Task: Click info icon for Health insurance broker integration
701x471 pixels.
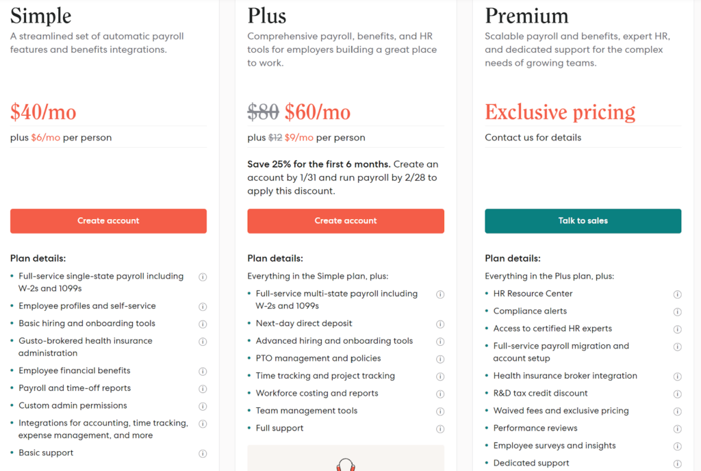Action: (678, 376)
